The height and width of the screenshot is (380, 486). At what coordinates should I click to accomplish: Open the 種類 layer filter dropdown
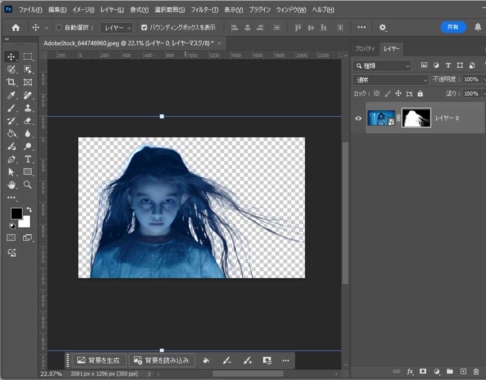click(382, 66)
